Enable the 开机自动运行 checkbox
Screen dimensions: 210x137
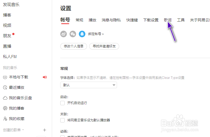click(62, 103)
